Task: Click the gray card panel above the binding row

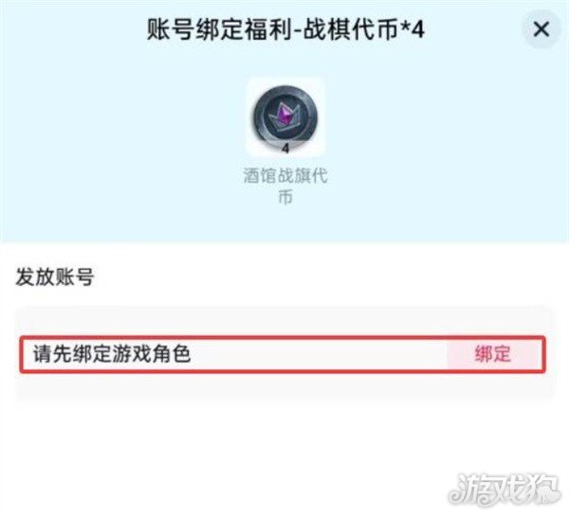Action: click(x=284, y=321)
